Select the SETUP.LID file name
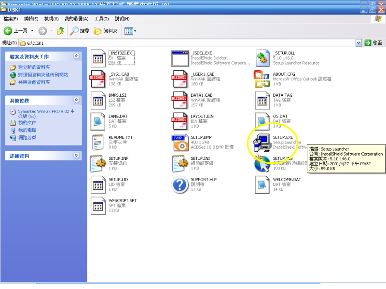The height and width of the screenshot is (289, 386). click(118, 179)
